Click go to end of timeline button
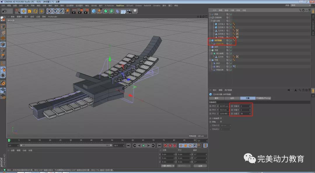315x173 pixels. (x=159, y=146)
